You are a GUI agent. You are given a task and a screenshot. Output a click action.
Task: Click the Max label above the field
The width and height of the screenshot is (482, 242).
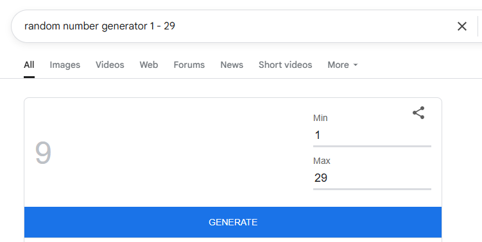coord(322,161)
